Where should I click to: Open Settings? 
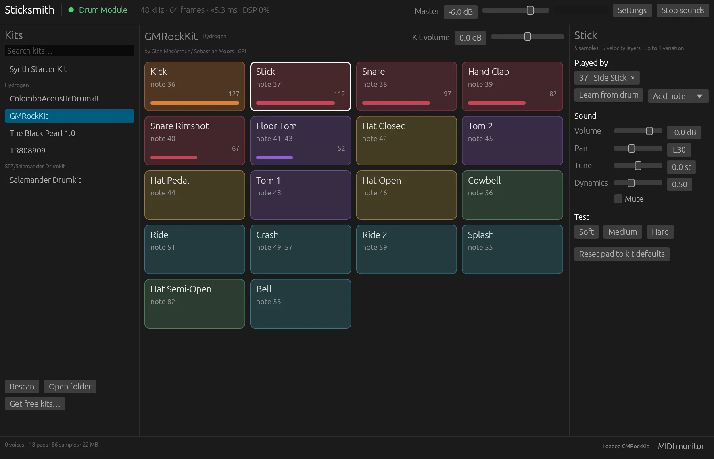(x=632, y=10)
